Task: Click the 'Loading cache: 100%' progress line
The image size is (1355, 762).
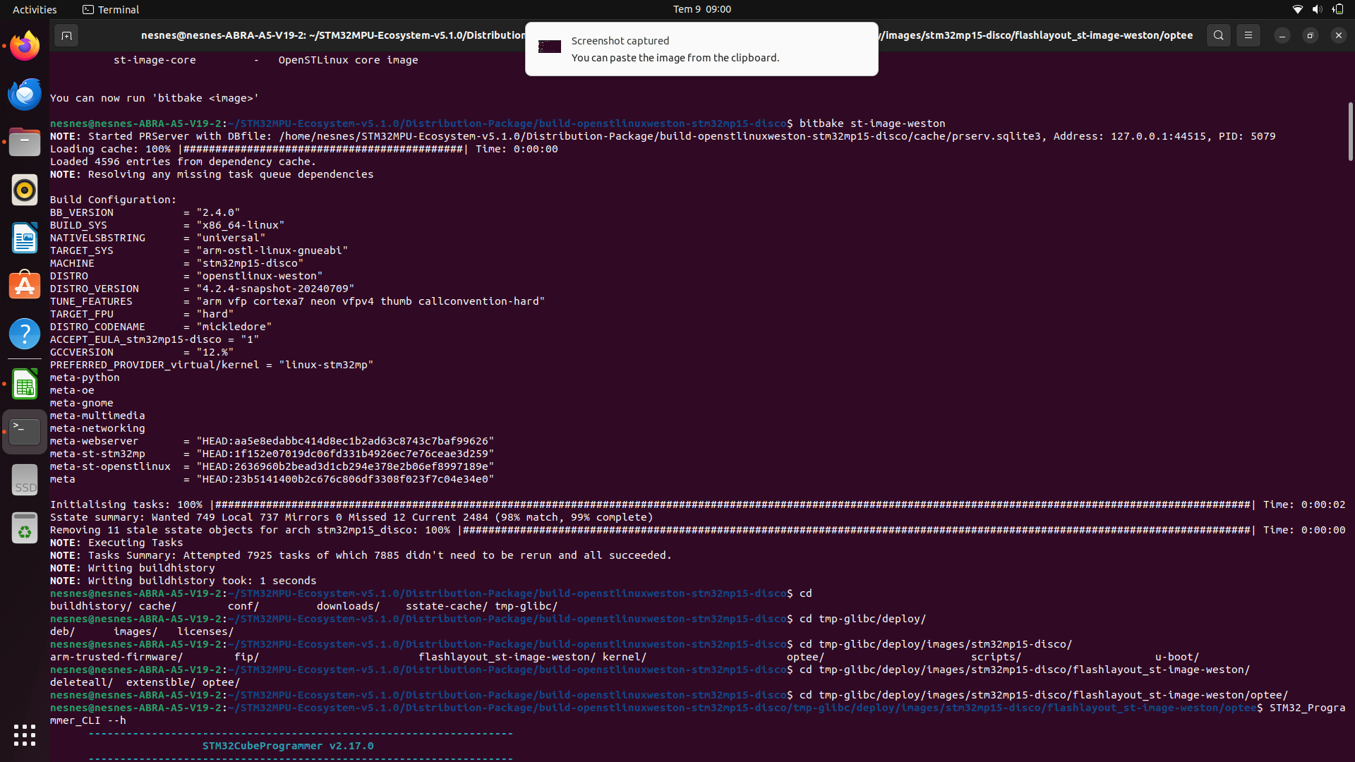Action: tap(303, 149)
